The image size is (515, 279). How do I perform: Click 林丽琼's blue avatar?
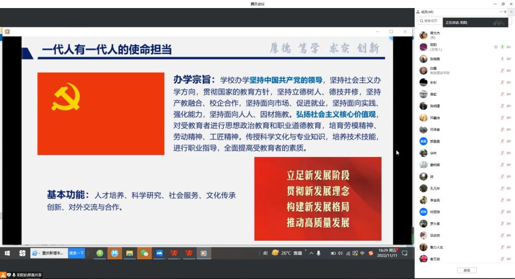(423, 212)
